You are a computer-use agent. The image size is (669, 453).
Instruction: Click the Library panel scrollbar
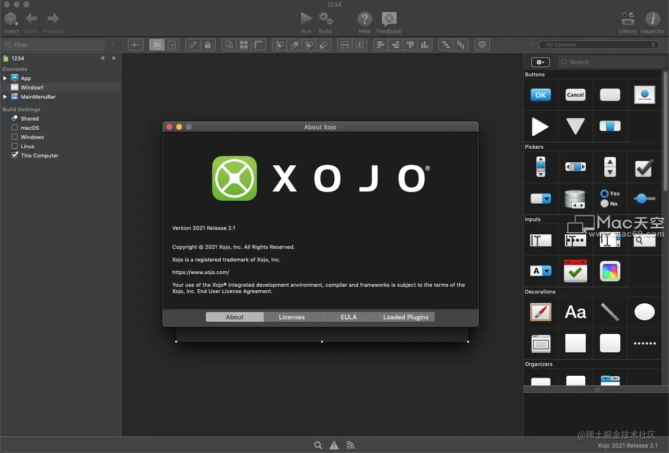(665, 131)
